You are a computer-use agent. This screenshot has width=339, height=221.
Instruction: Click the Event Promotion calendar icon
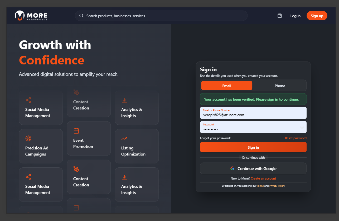[76, 131]
